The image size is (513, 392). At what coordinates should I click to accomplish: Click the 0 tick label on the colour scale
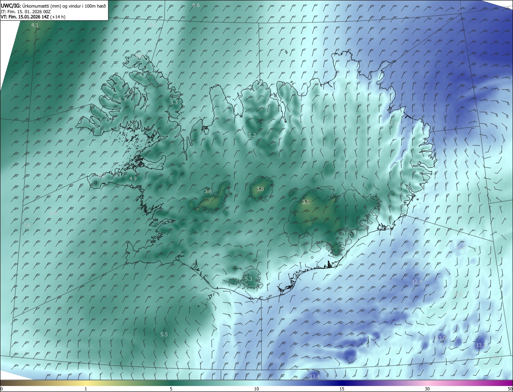[x=2, y=389]
